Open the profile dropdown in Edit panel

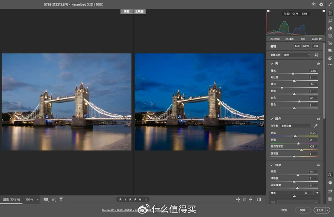297,55
